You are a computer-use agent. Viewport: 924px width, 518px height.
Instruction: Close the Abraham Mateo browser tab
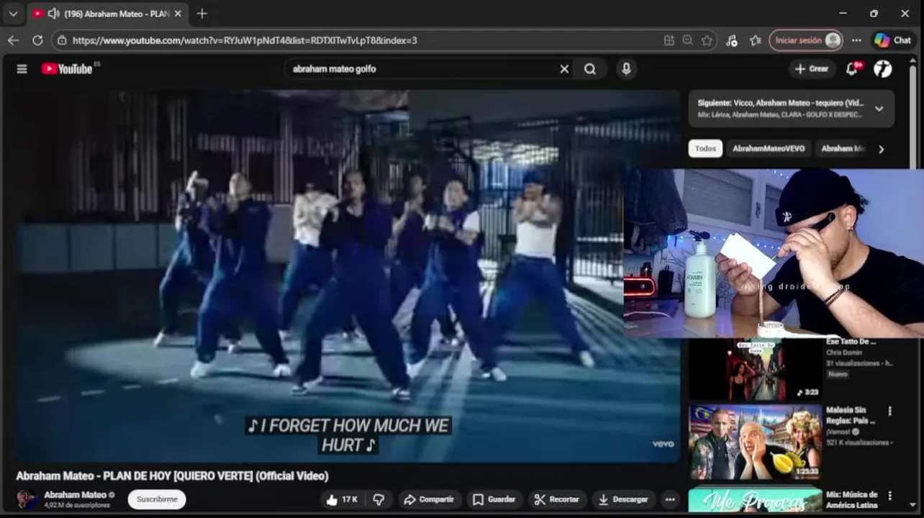[178, 14]
